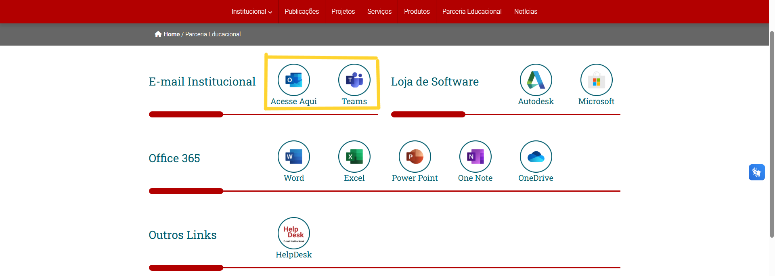Viewport: 775px width, 276px height.
Task: Open the Outlook Acesse Aqui icon
Action: (x=293, y=80)
